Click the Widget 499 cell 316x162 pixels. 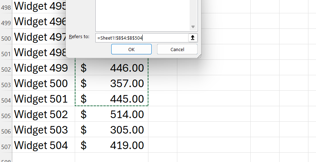pyautogui.click(x=44, y=68)
